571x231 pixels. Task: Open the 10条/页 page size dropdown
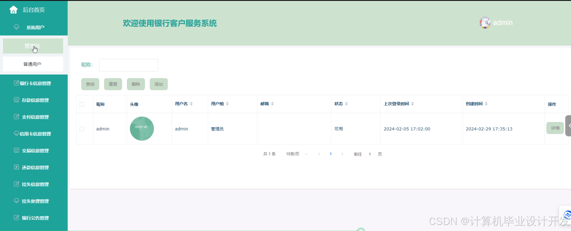(x=297, y=154)
